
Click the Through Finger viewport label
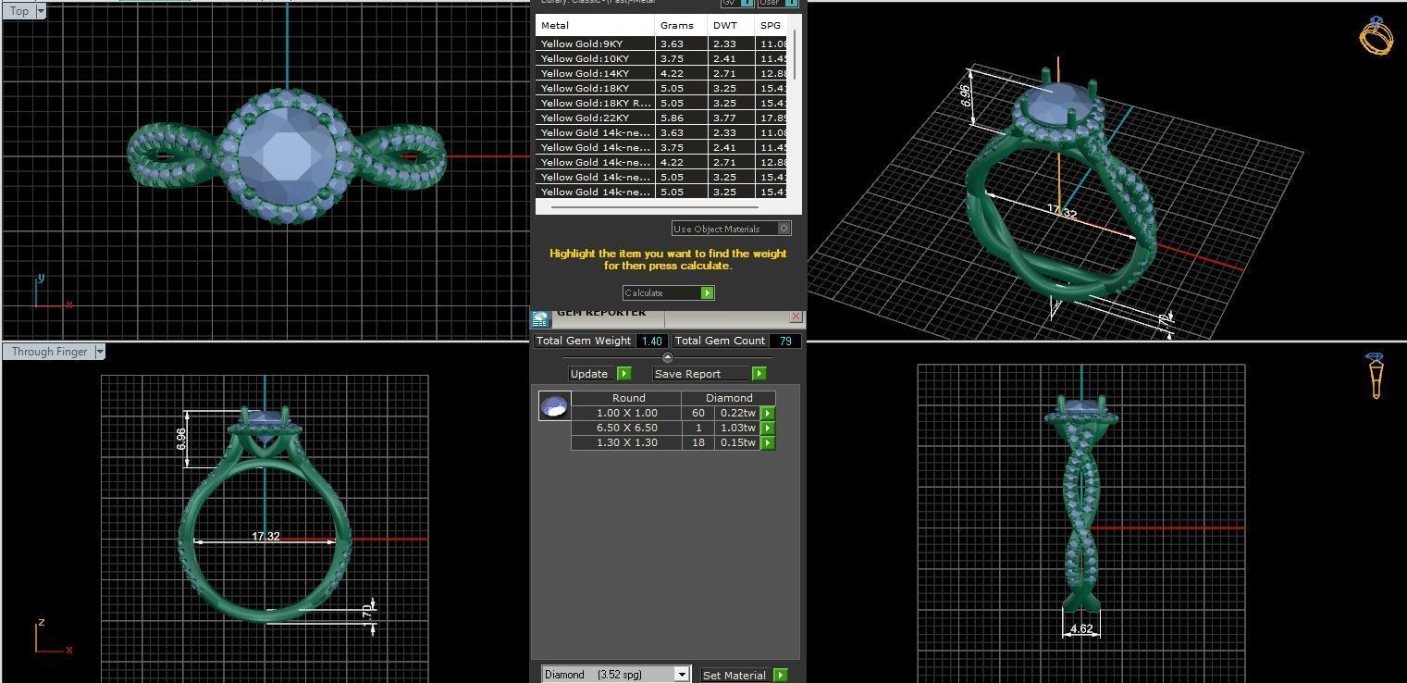point(49,352)
